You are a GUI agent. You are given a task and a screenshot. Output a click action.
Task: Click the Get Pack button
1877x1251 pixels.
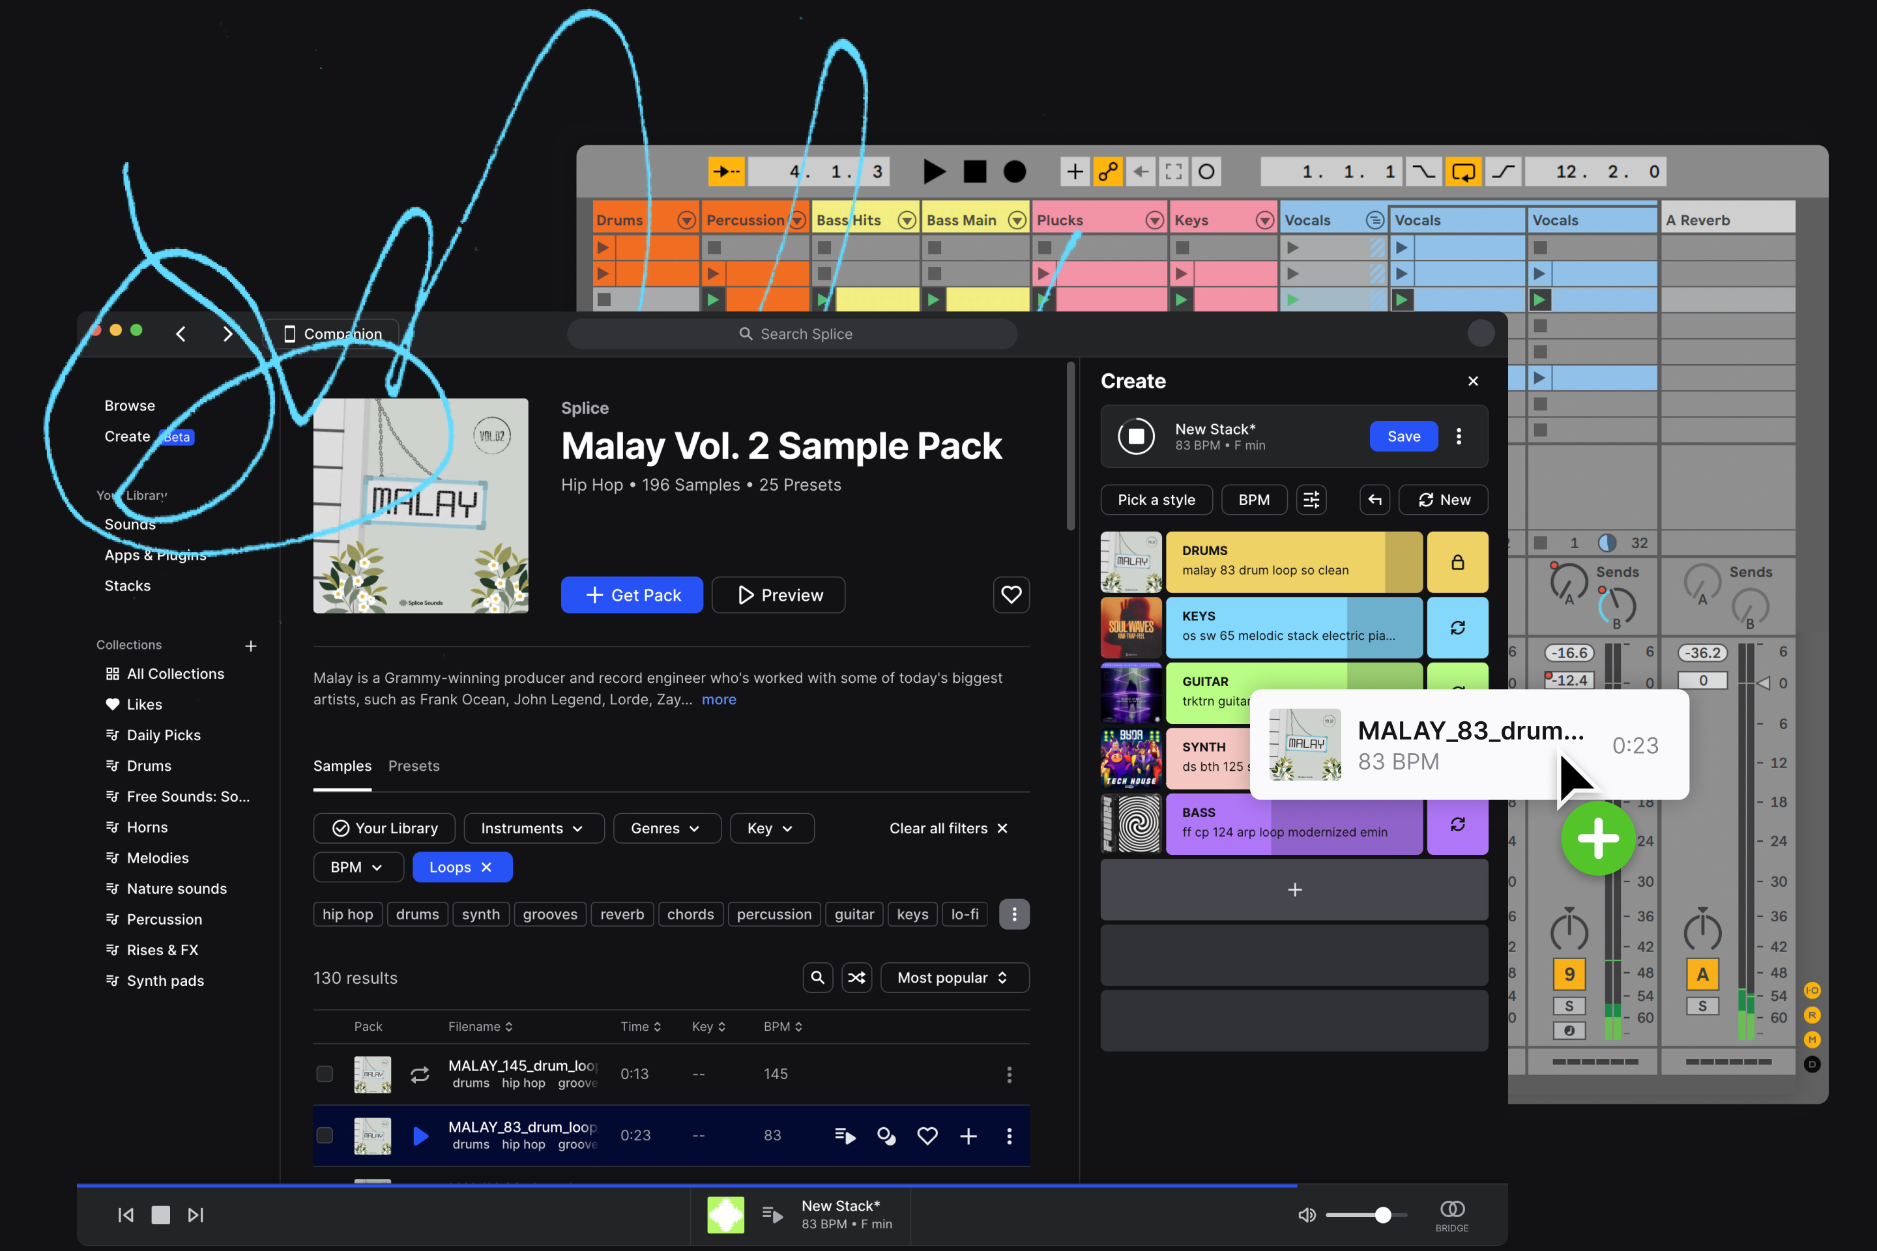pos(632,595)
